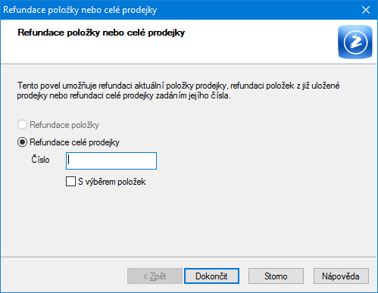The image size is (378, 293).
Task: Click the greyed Refundace položky label text
Action: tap(64, 125)
